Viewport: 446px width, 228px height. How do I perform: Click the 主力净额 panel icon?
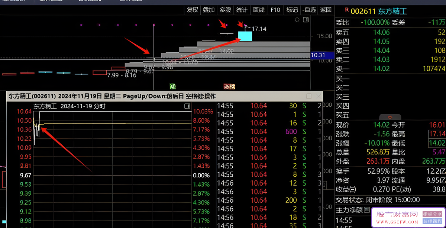(366, 210)
